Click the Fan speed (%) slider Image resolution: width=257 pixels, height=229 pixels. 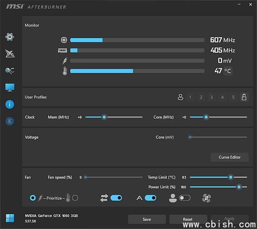(114, 177)
